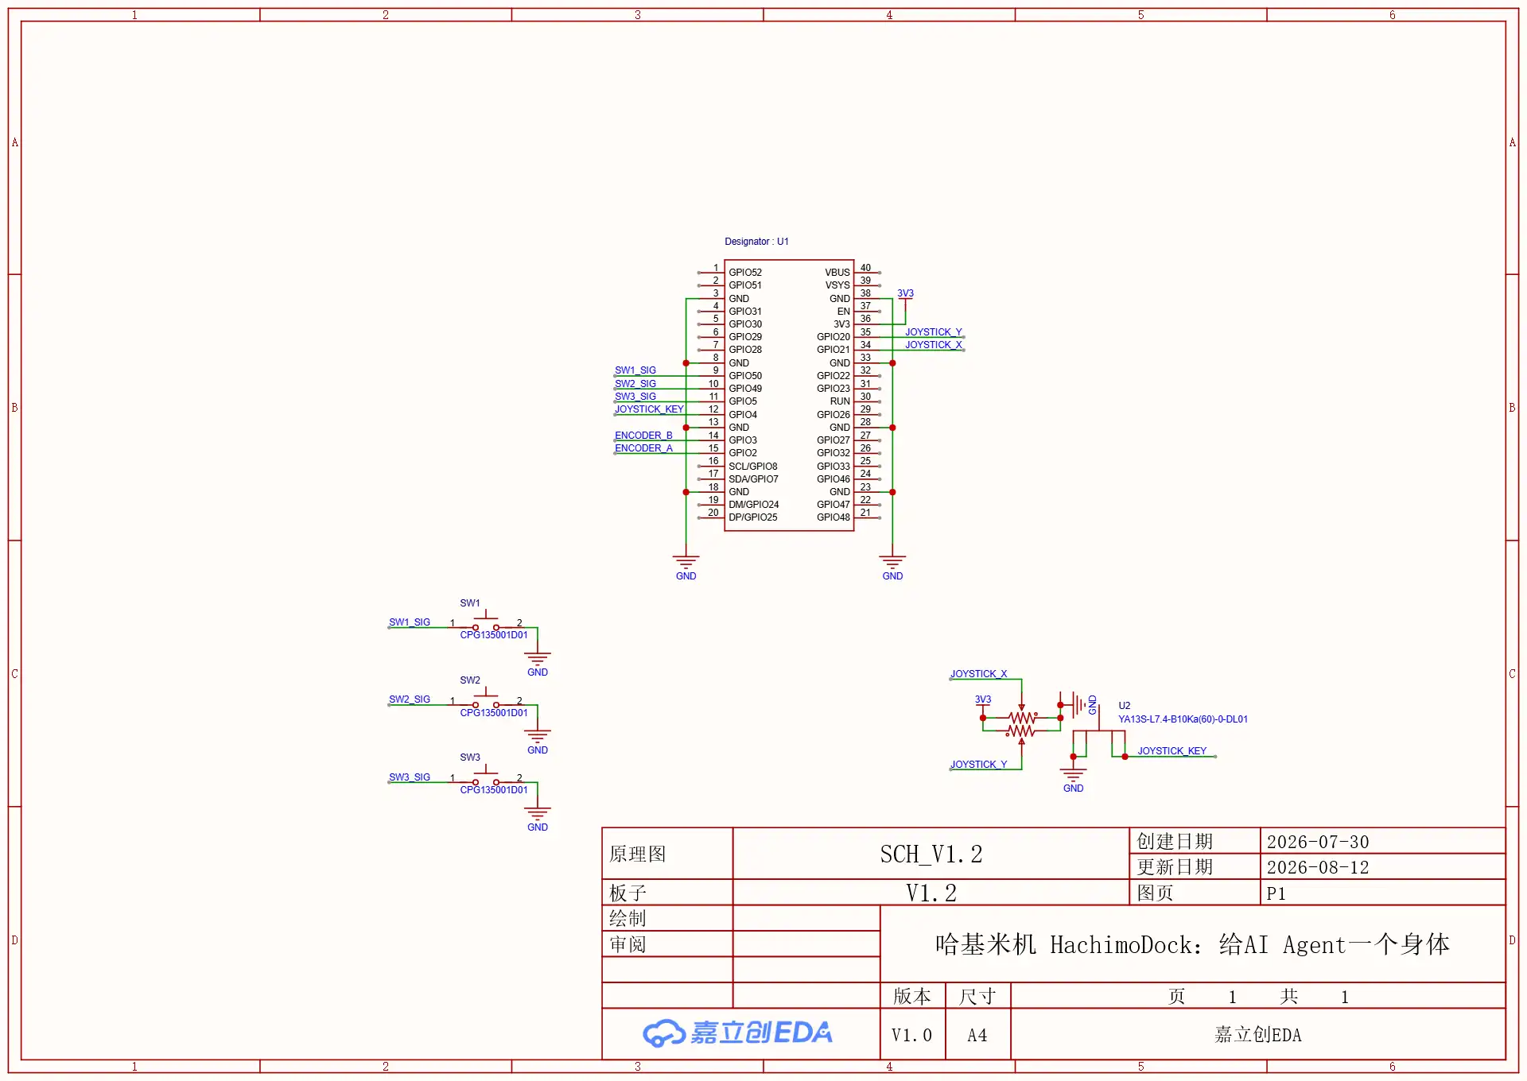1527x1081 pixels.
Task: Click the 嘉立创EDA cloud logo in title block
Action: (x=737, y=1033)
